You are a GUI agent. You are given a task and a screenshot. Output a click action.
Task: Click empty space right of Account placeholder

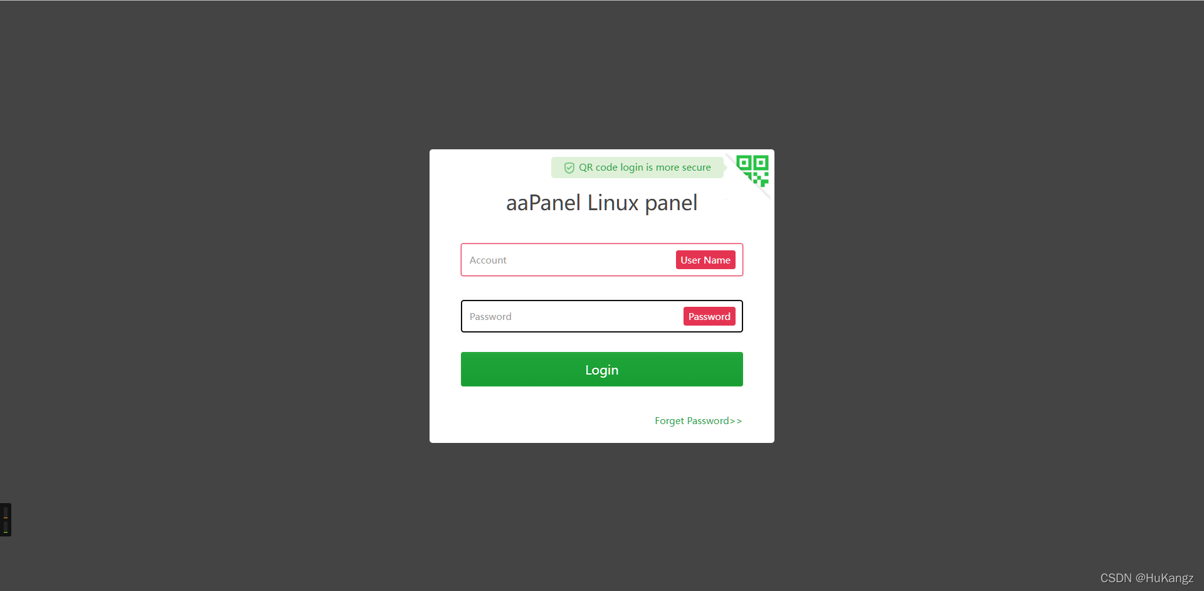589,260
